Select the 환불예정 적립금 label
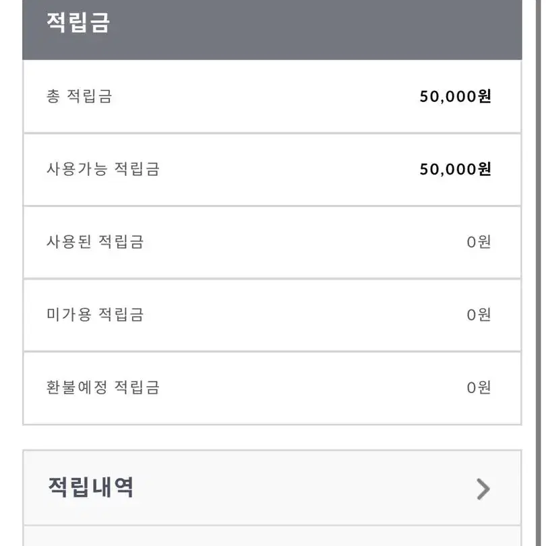Viewport: 546px width, 546px height. pos(103,387)
